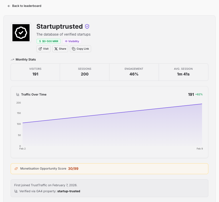Select the 30/99 monetisation score
This screenshot has width=219, height=202.
73,169
